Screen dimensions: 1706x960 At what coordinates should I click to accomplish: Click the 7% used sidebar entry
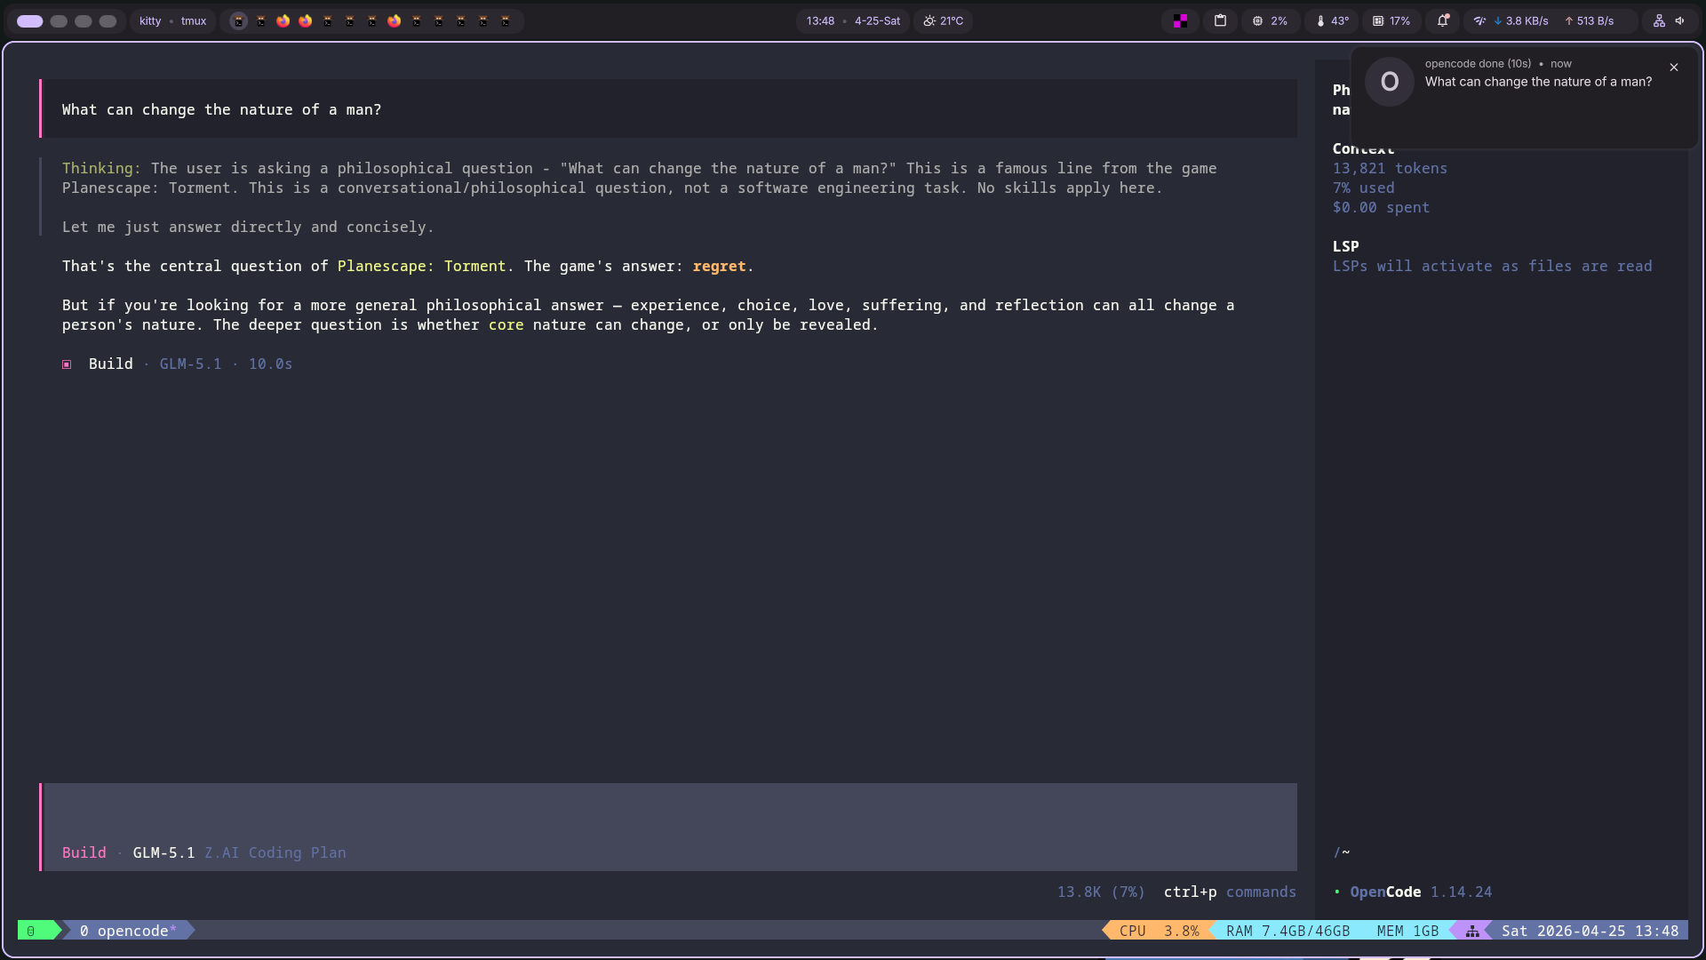point(1363,188)
